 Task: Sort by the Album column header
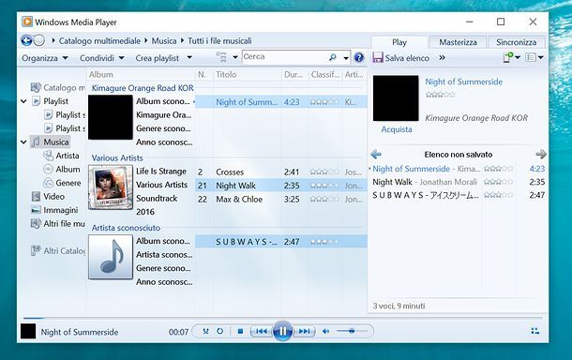(x=141, y=74)
